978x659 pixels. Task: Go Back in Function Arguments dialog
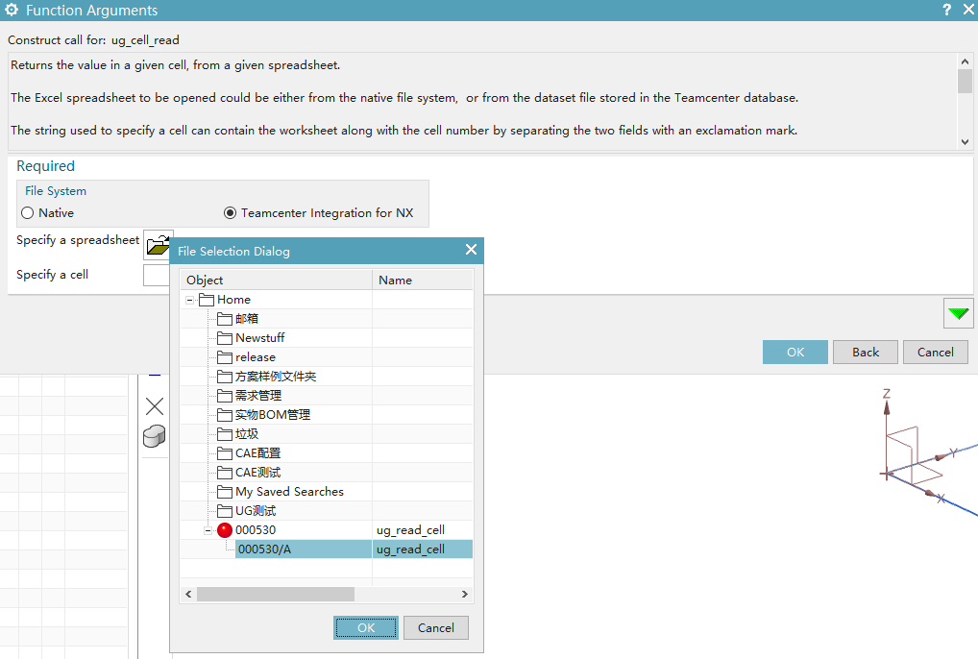[x=865, y=353]
